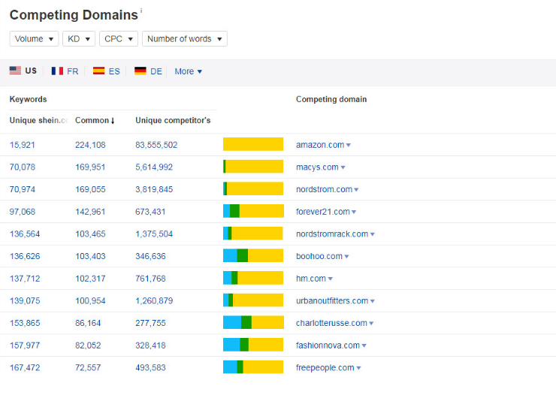Click the amazon.com keyword overlap bar
The height and width of the screenshot is (404, 556).
253,144
